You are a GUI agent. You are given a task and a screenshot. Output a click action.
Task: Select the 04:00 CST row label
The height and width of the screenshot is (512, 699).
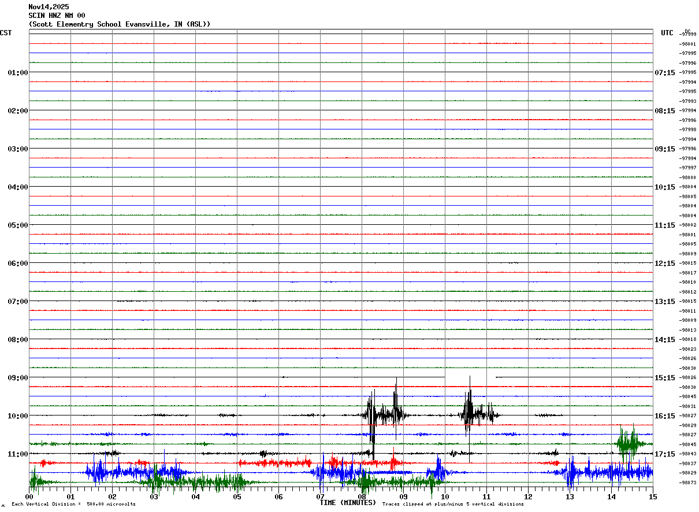click(x=17, y=187)
